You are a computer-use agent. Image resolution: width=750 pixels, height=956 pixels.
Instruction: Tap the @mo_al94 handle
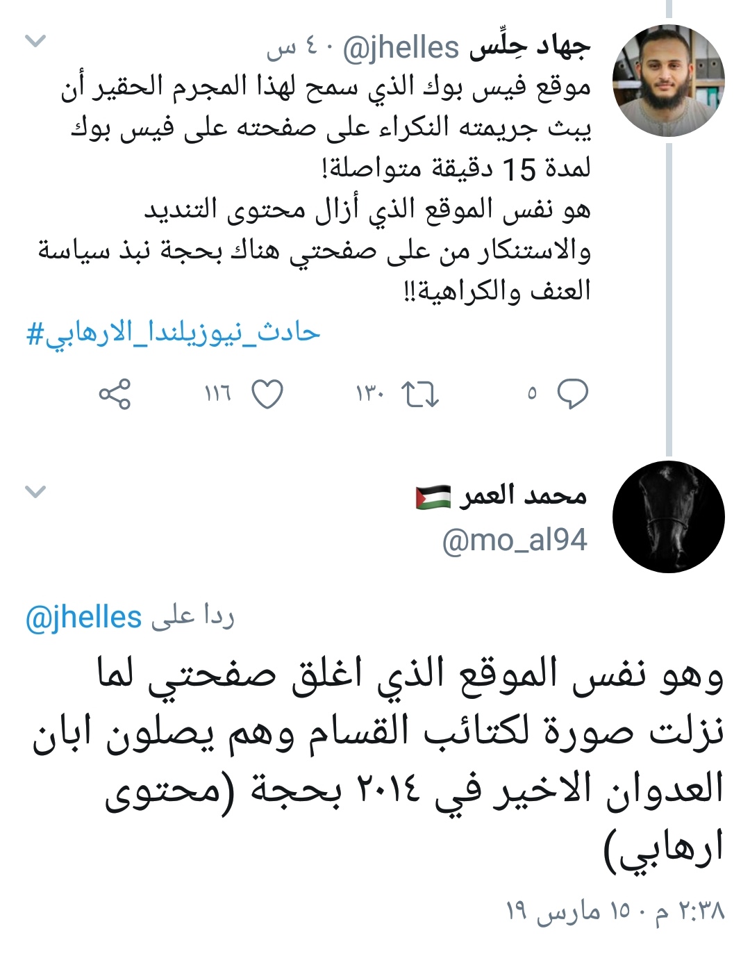pyautogui.click(x=515, y=540)
